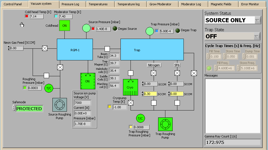This screenshot has height=150, width=268.
Task: Toggle the Degas Source indicator
Action: pos(115,28)
